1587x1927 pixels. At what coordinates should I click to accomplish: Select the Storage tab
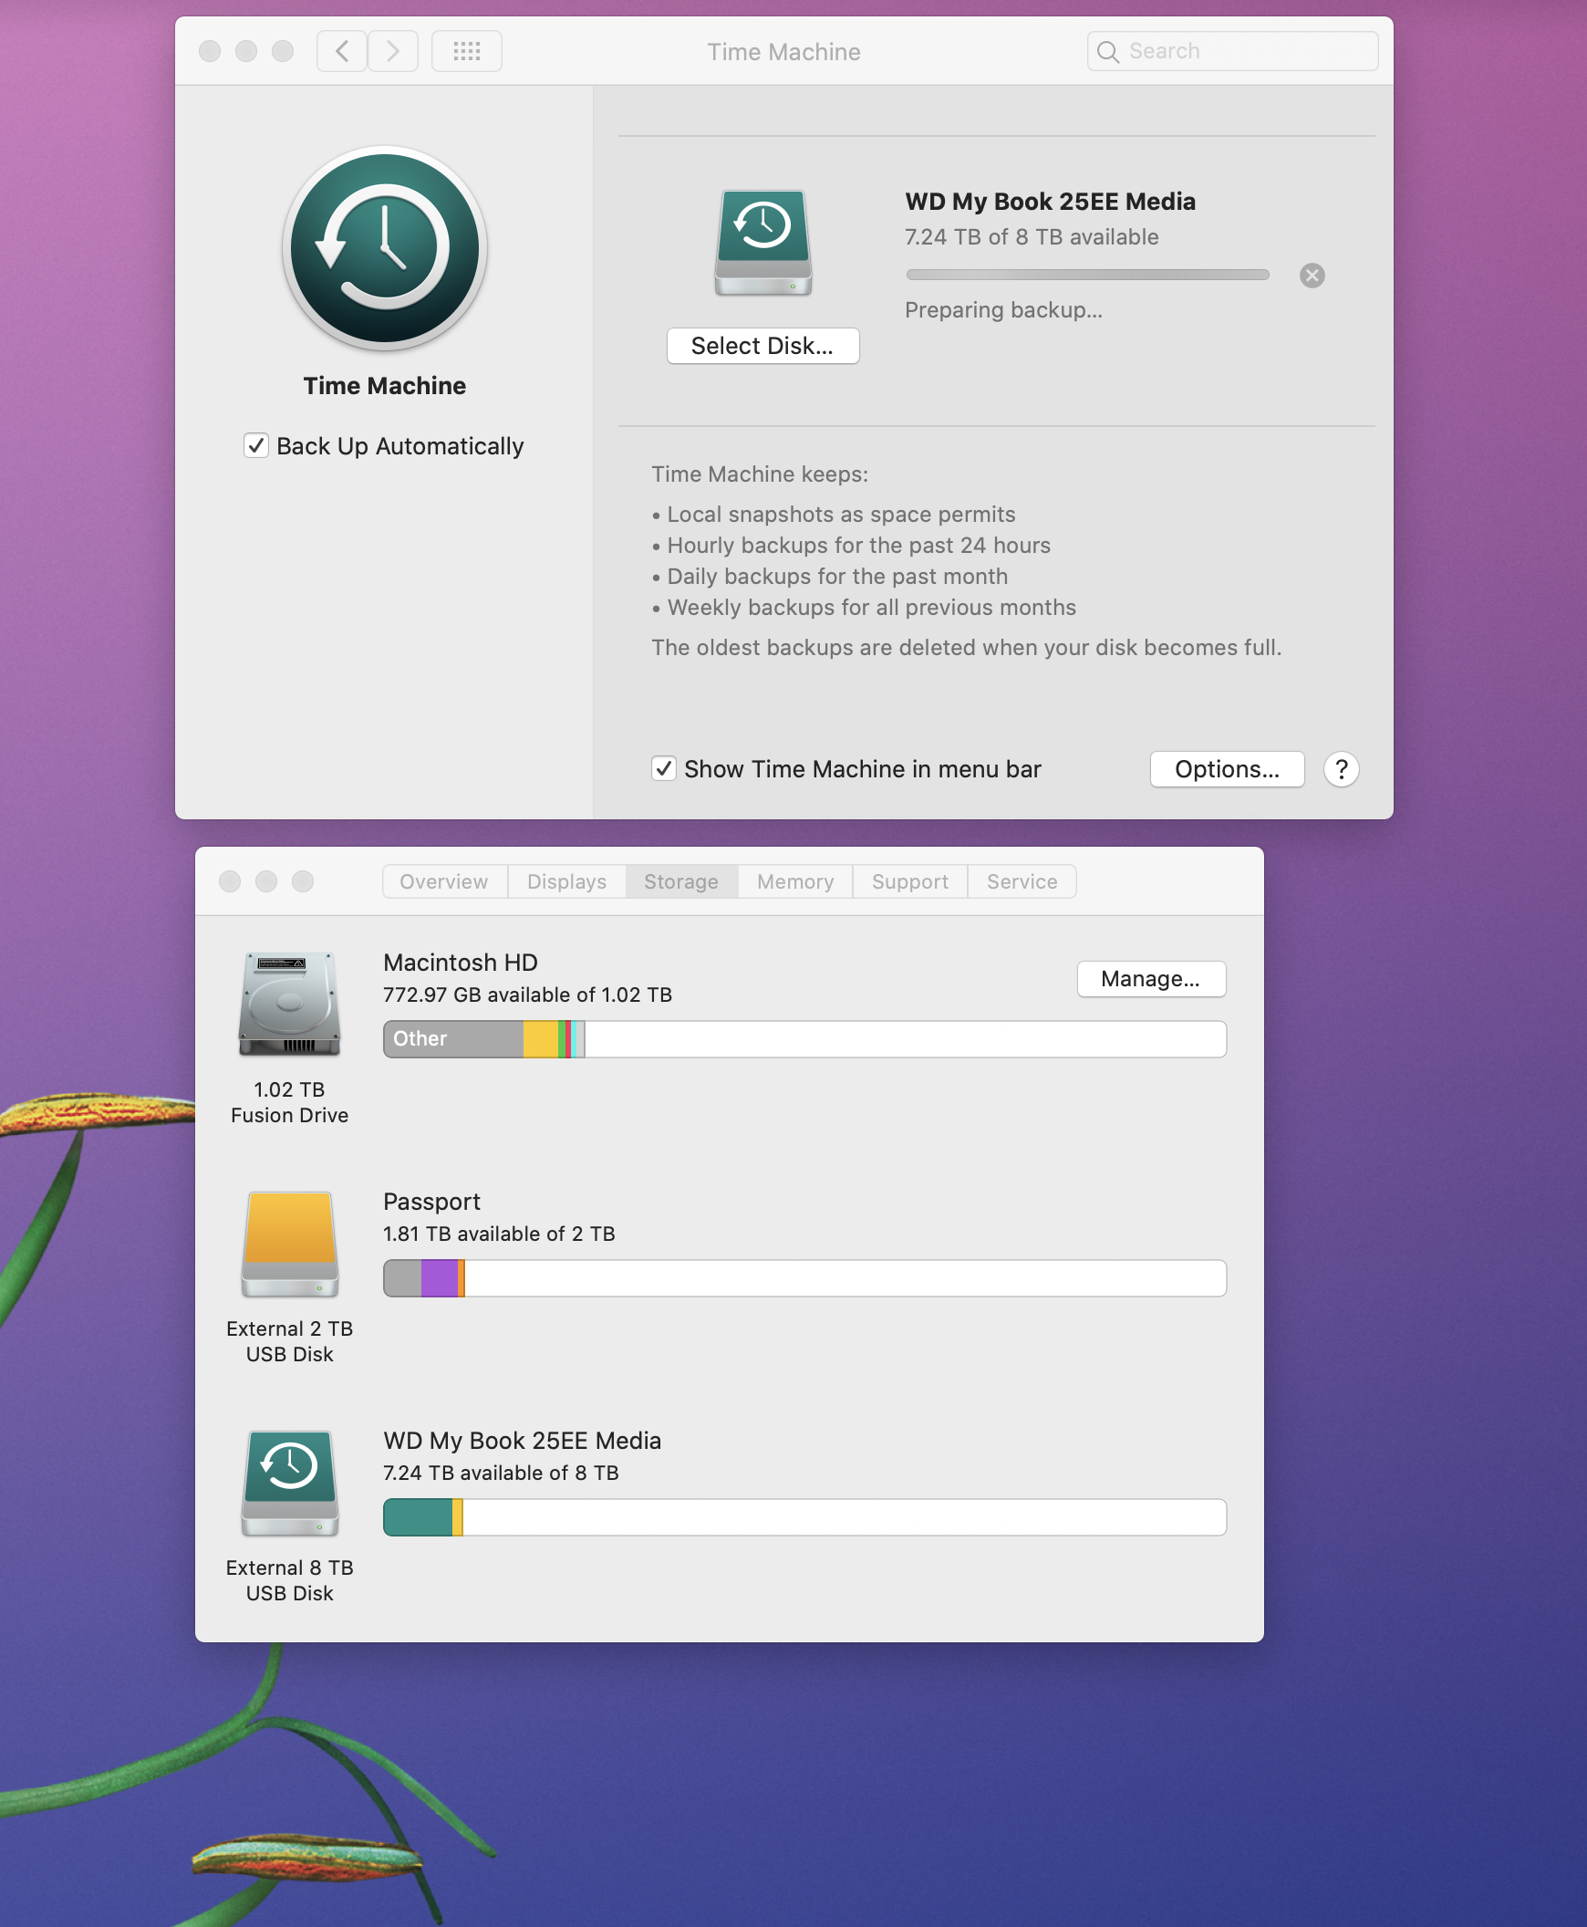pyautogui.click(x=681, y=881)
